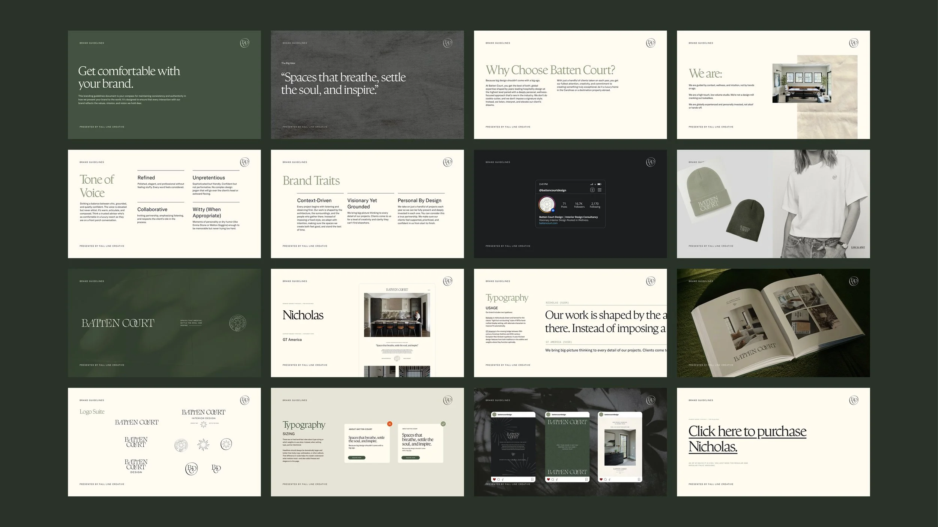
Task: Click 'Click here to purchase Nicholas.' link
Action: point(747,439)
